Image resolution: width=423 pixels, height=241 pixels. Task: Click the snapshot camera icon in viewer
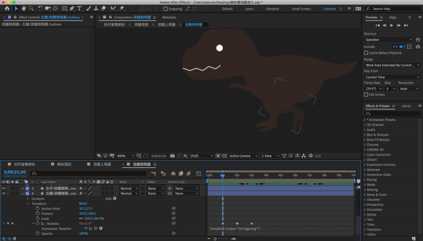click(x=172, y=156)
